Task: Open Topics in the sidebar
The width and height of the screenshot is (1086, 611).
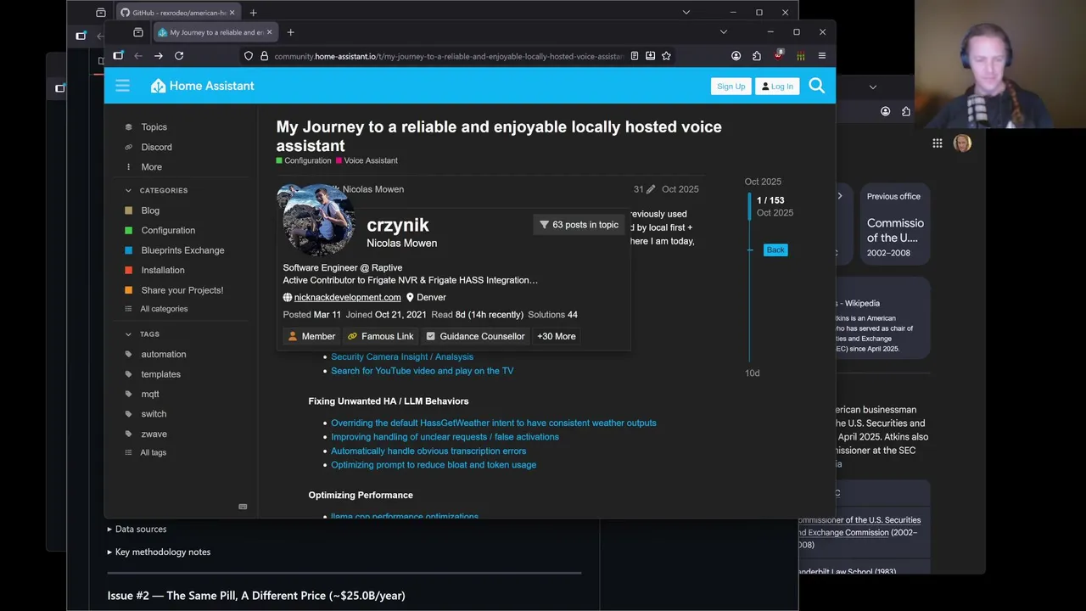Action: click(x=154, y=127)
